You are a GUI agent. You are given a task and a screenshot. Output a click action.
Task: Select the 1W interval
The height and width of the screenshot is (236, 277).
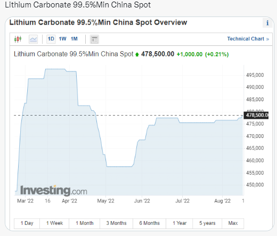pyautogui.click(x=62, y=39)
